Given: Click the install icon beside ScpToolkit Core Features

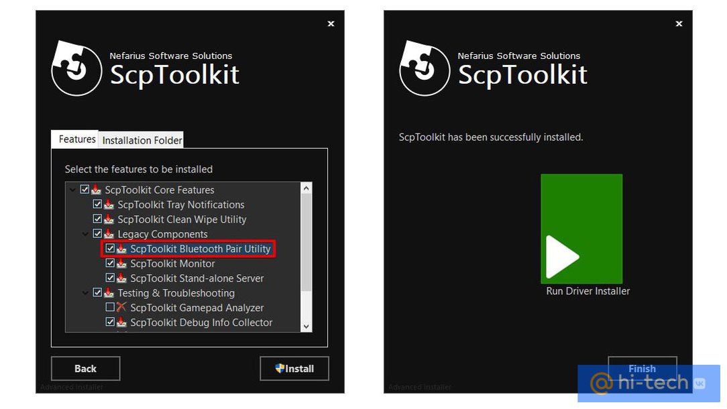Looking at the screenshot, I should pos(96,190).
